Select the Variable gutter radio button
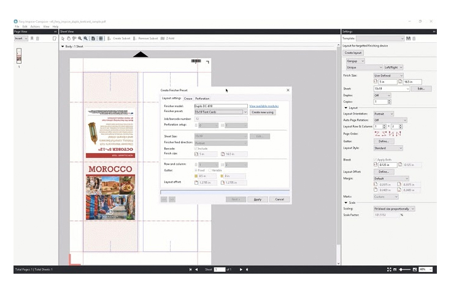The width and height of the screenshot is (451, 297). pyautogui.click(x=210, y=170)
